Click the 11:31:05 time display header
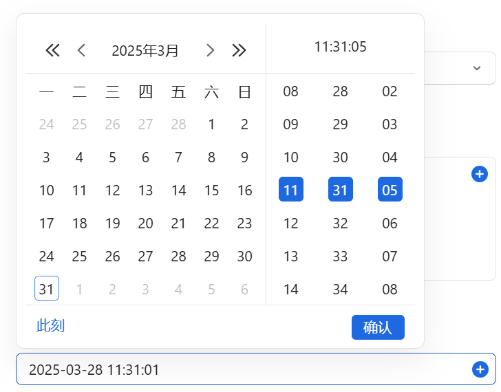 coord(341,47)
